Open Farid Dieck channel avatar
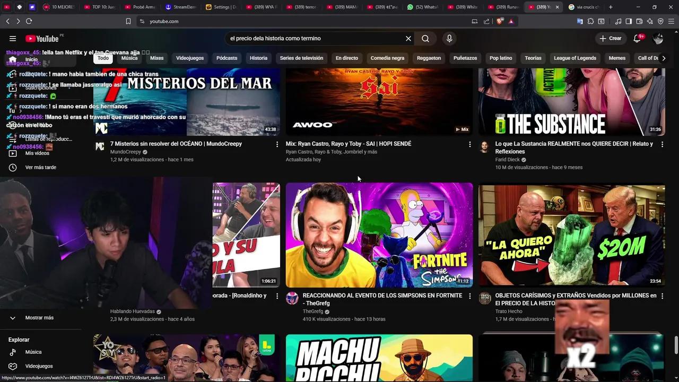This screenshot has height=382, width=679. [485, 146]
